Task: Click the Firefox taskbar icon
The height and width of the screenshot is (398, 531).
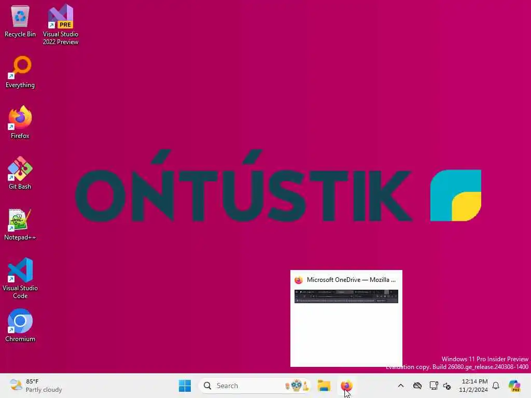Action: (346, 386)
